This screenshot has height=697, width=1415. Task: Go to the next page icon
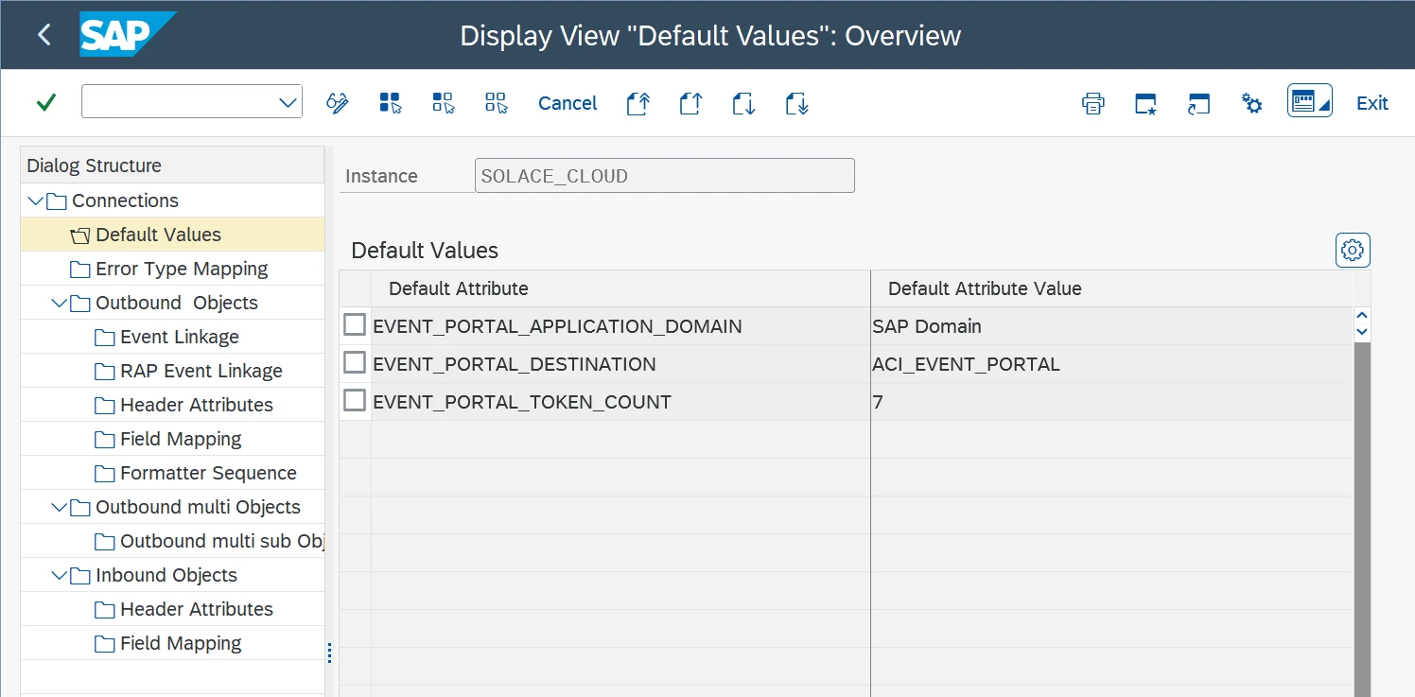(x=744, y=103)
